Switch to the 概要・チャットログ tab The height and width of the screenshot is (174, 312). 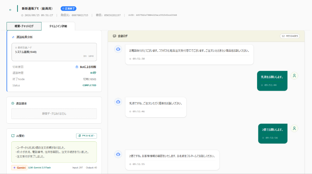point(24,26)
